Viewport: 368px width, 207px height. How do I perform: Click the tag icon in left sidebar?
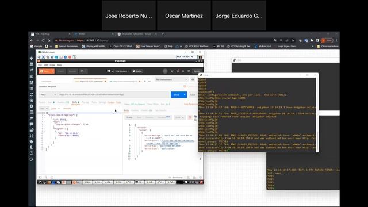32,141
